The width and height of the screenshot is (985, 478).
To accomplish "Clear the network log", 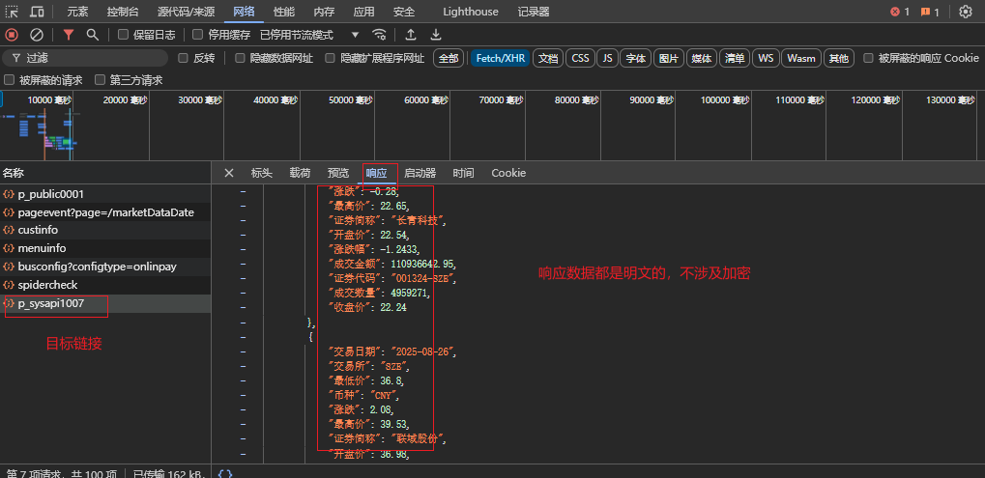I will point(37,35).
